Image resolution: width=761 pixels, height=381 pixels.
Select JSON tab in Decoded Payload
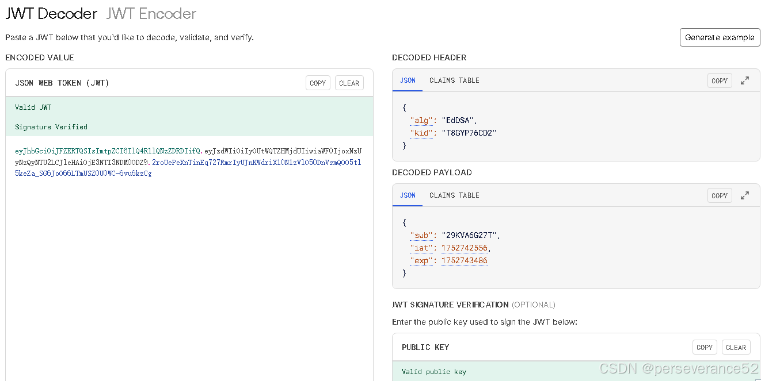click(408, 195)
